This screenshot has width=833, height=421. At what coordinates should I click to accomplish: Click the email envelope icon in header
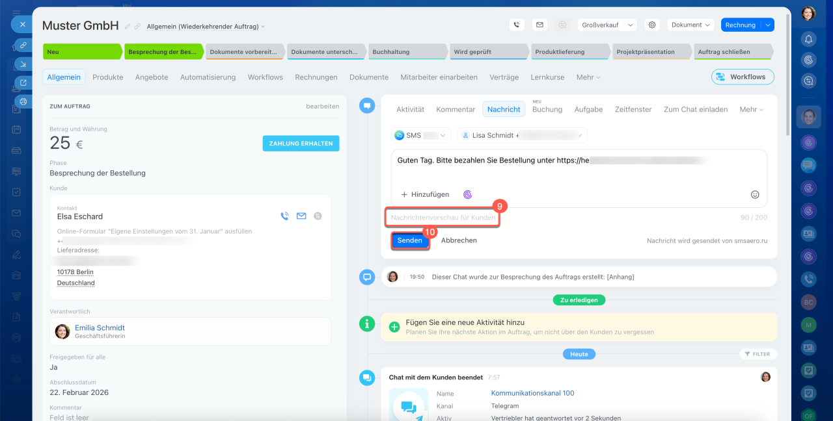539,25
